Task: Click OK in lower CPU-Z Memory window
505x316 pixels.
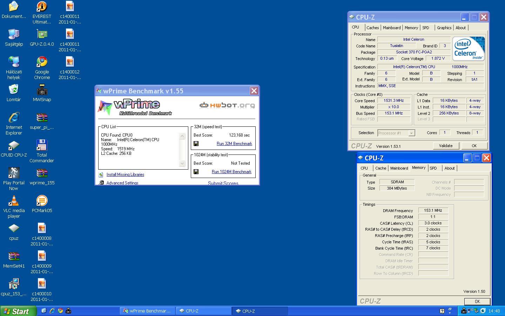Action: point(477,301)
